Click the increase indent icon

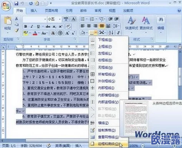[116, 19]
